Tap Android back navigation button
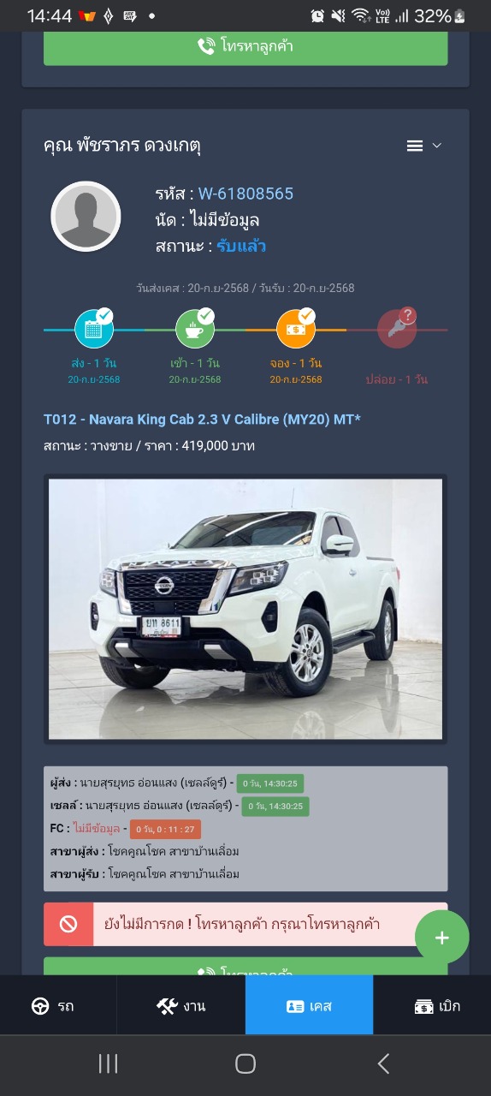Screen dimensions: 491x1096 (x=383, y=1064)
